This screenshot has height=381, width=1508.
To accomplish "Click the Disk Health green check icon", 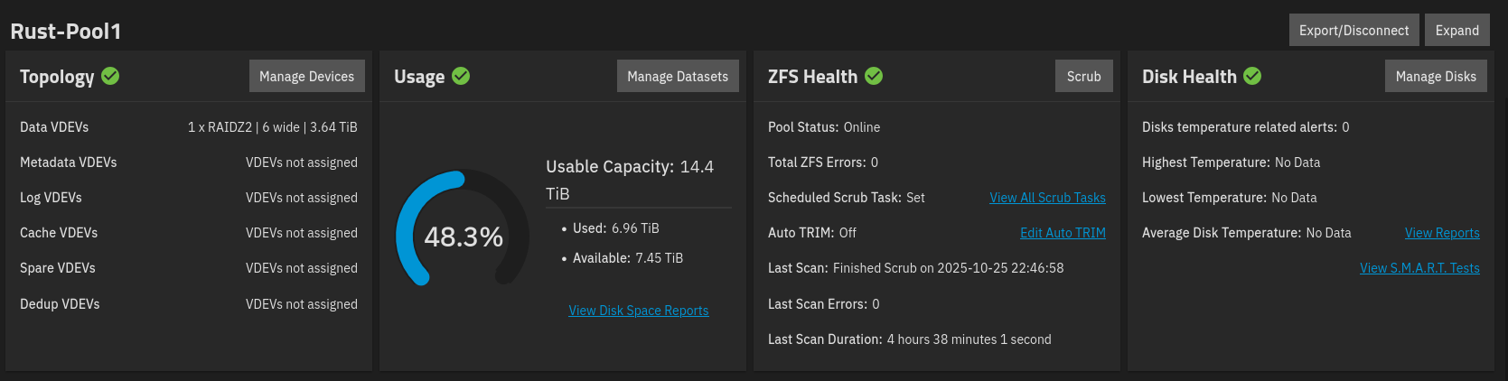I will point(1252,76).
